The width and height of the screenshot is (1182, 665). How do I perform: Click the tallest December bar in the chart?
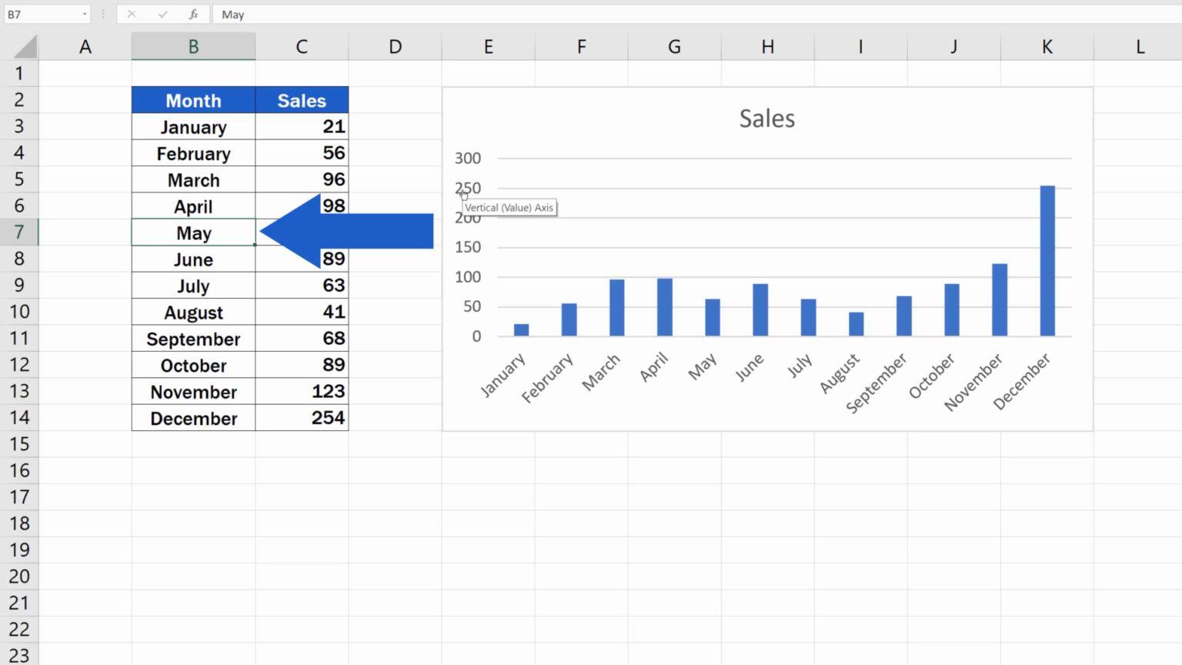[x=1047, y=262]
